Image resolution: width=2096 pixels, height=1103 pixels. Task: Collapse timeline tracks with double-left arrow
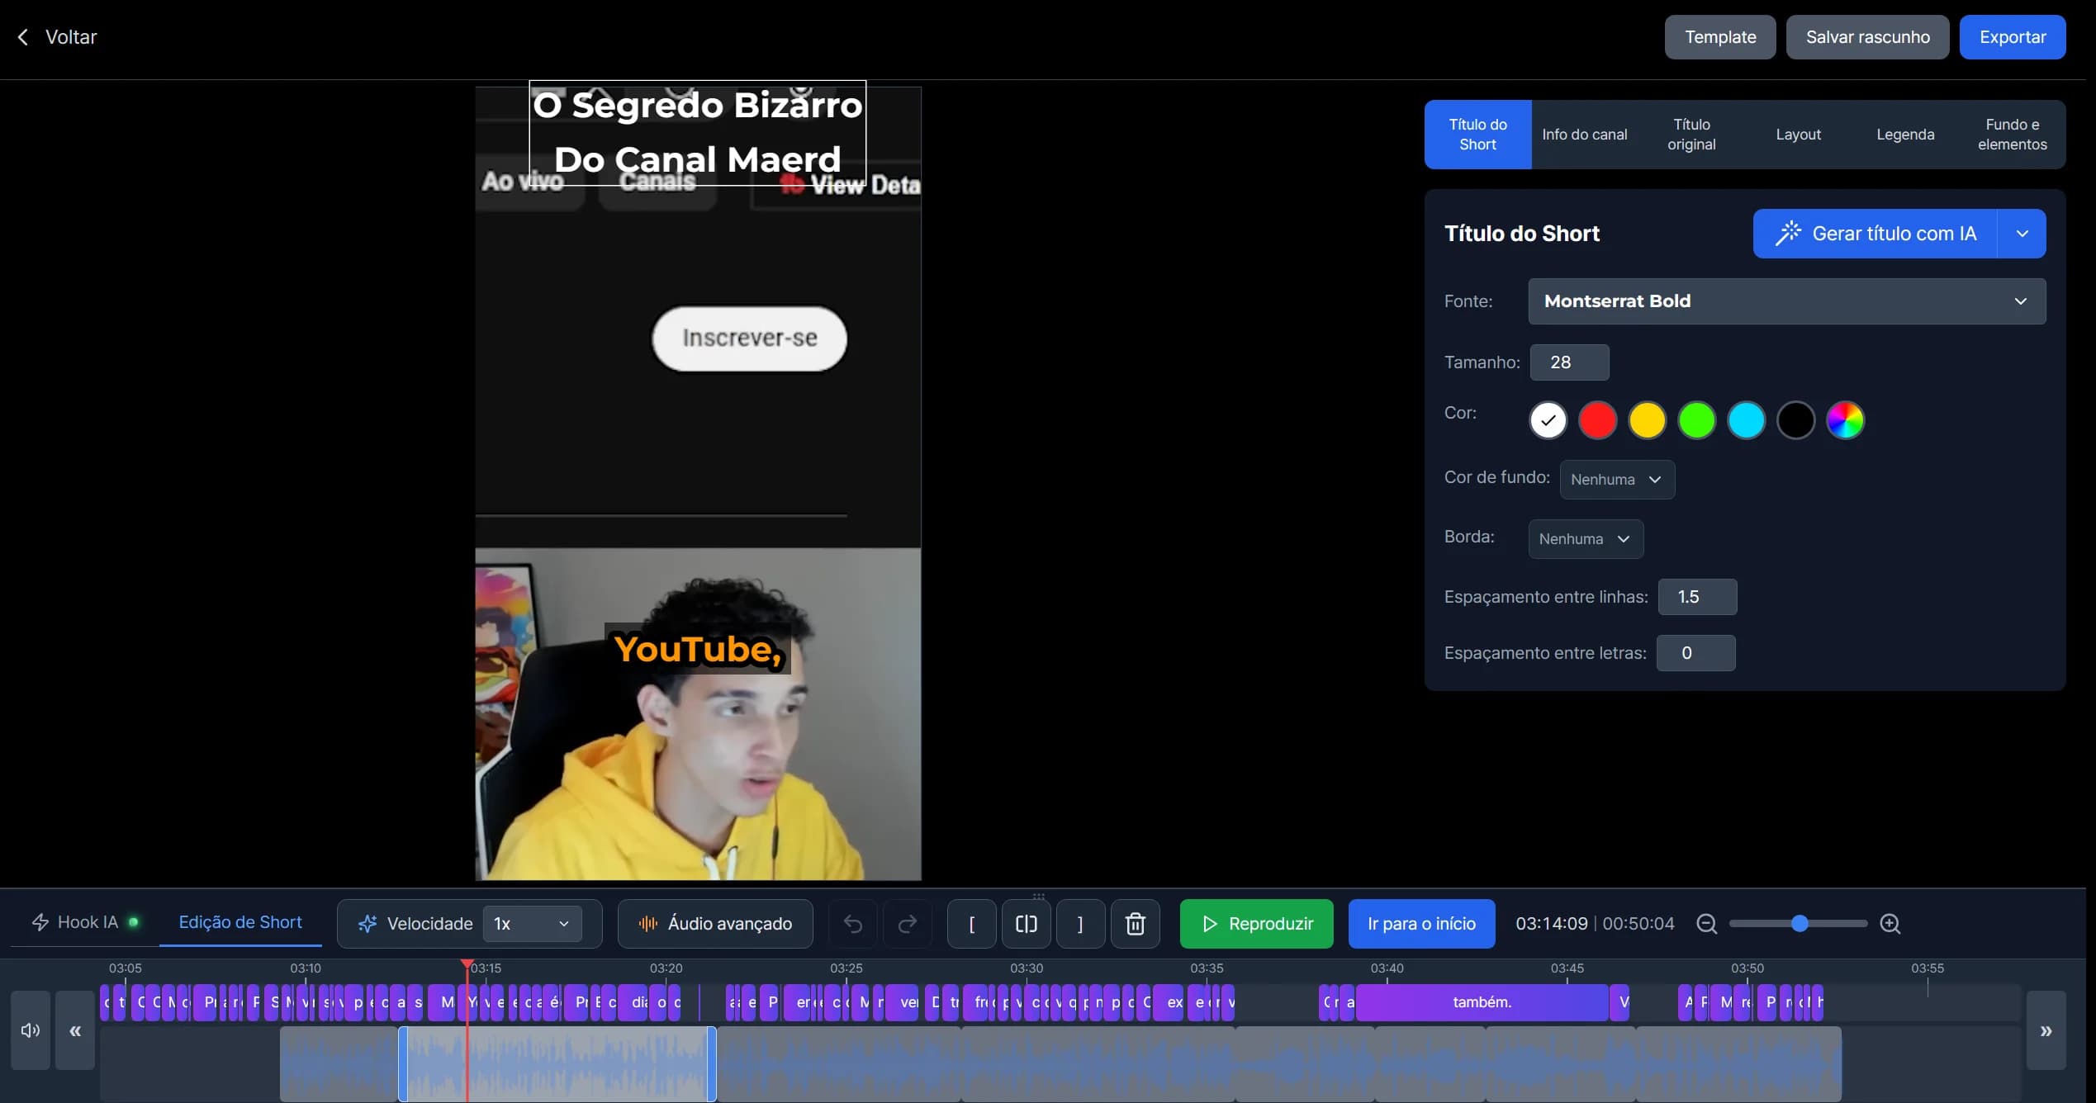(x=75, y=1030)
